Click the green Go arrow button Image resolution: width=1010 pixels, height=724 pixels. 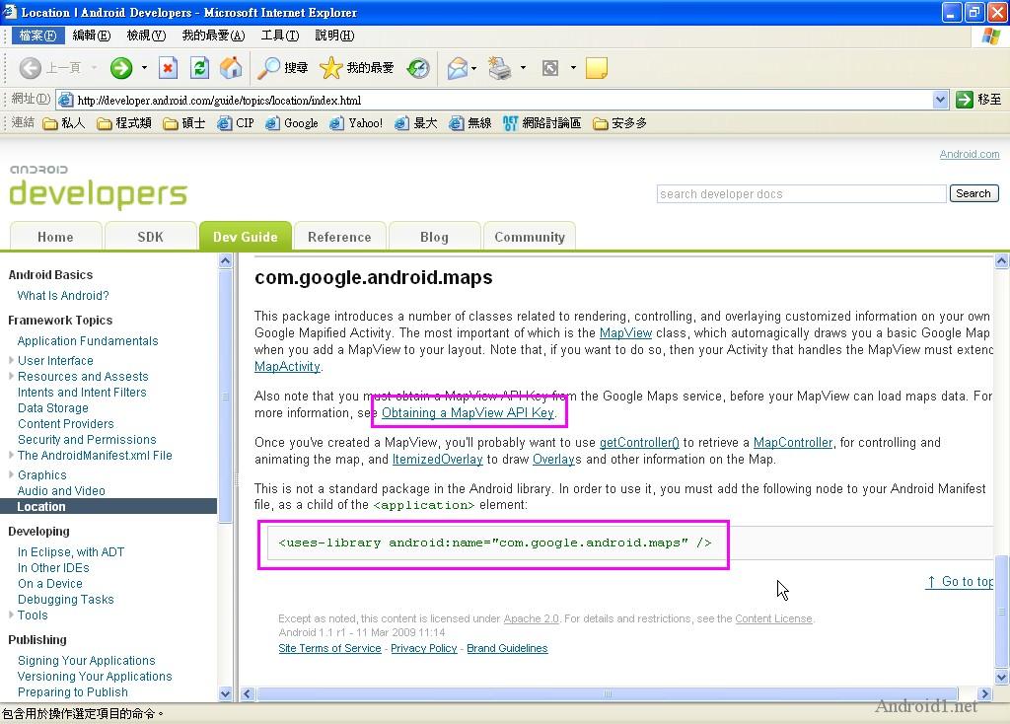965,100
